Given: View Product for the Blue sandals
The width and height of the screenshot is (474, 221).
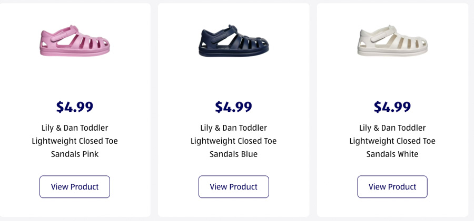Looking at the screenshot, I should pyautogui.click(x=234, y=187).
